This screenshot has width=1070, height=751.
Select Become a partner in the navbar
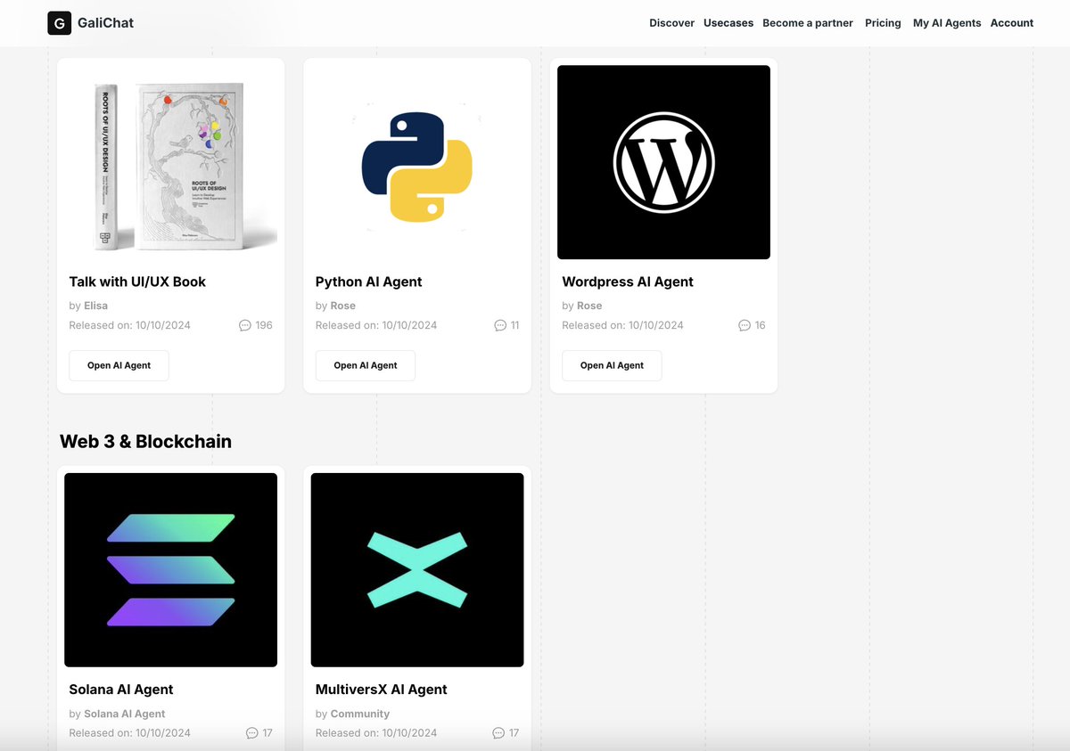808,23
